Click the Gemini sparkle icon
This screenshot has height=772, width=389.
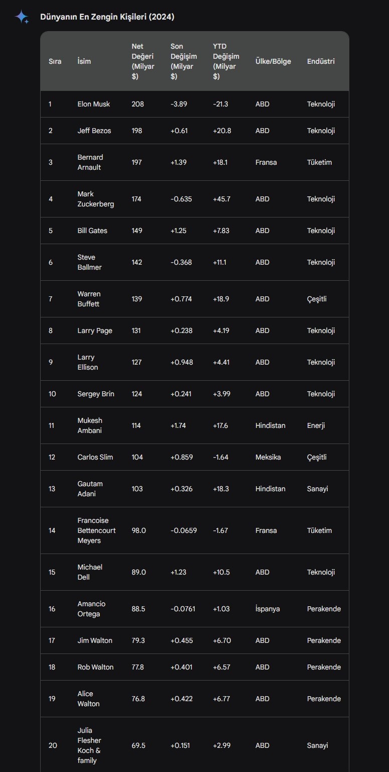[22, 17]
